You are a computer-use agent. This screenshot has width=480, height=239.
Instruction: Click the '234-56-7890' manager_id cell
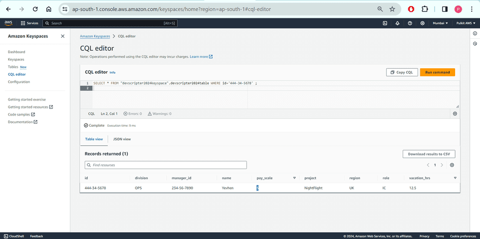point(182,188)
